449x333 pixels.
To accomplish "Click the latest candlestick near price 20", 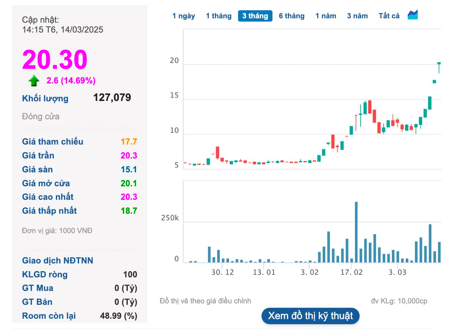I will tap(439, 67).
